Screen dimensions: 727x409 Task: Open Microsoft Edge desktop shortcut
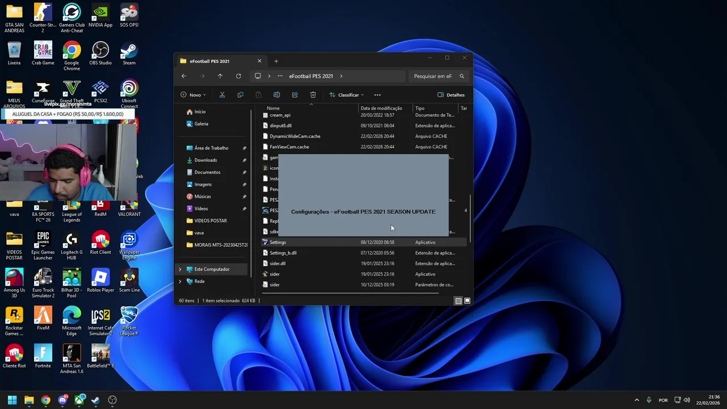point(72,321)
